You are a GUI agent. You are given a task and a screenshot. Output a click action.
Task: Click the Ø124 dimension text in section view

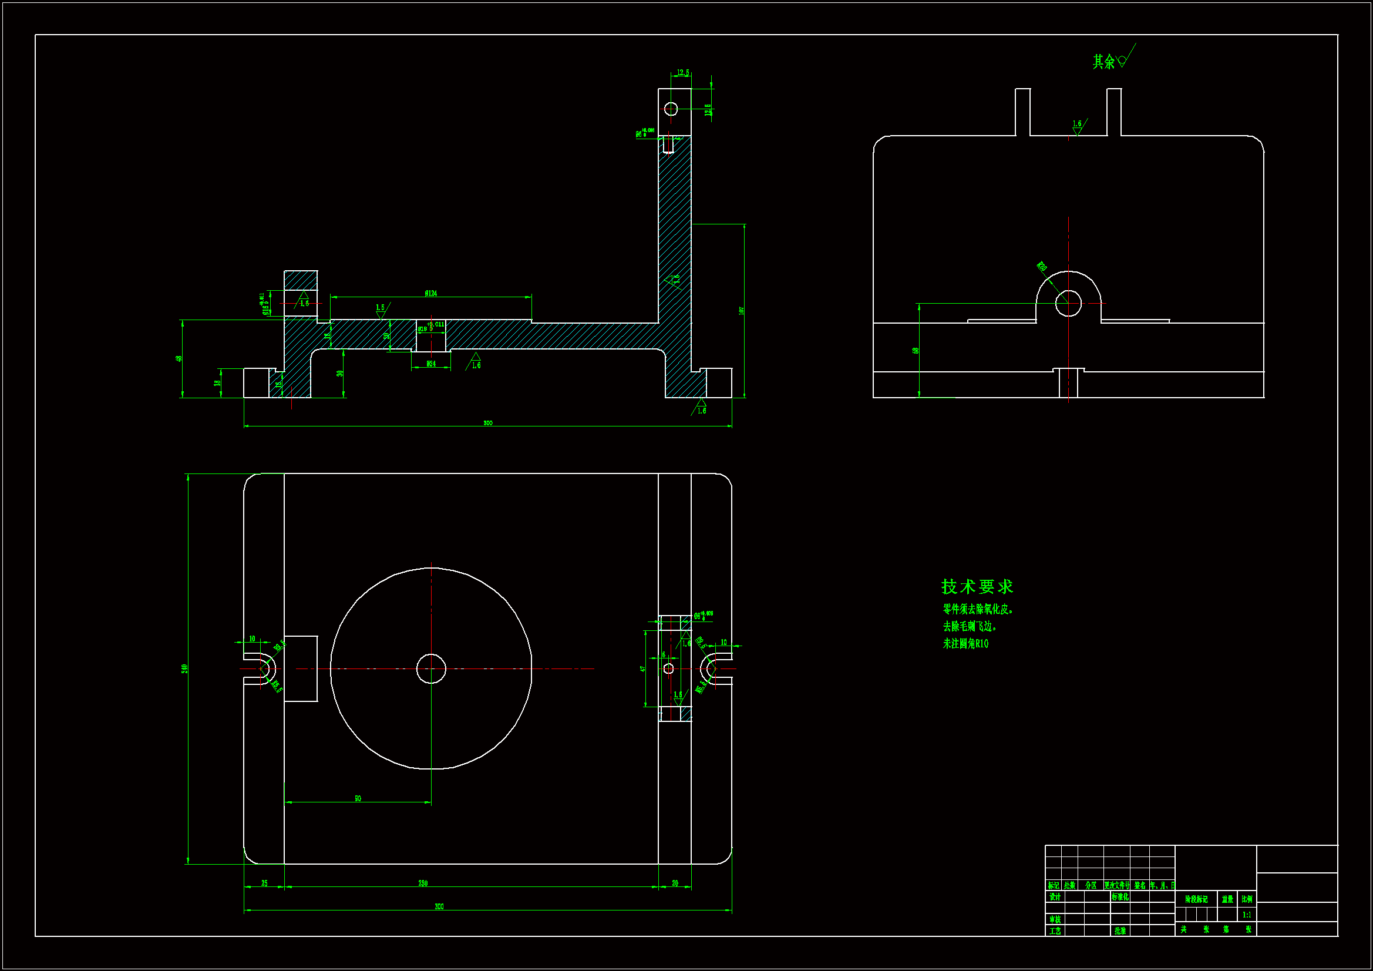pos(431,293)
